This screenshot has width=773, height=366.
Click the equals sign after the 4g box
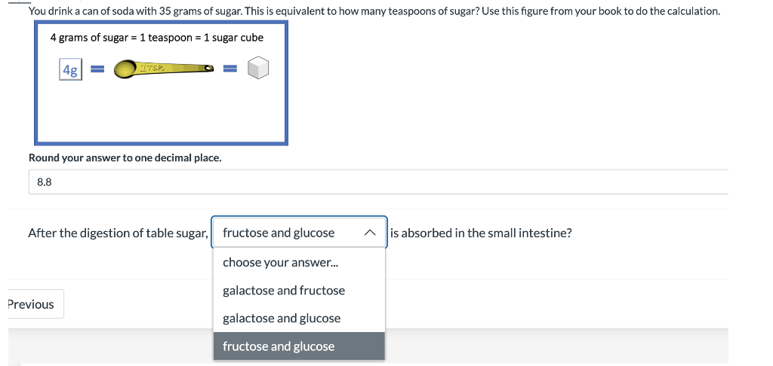coord(97,70)
